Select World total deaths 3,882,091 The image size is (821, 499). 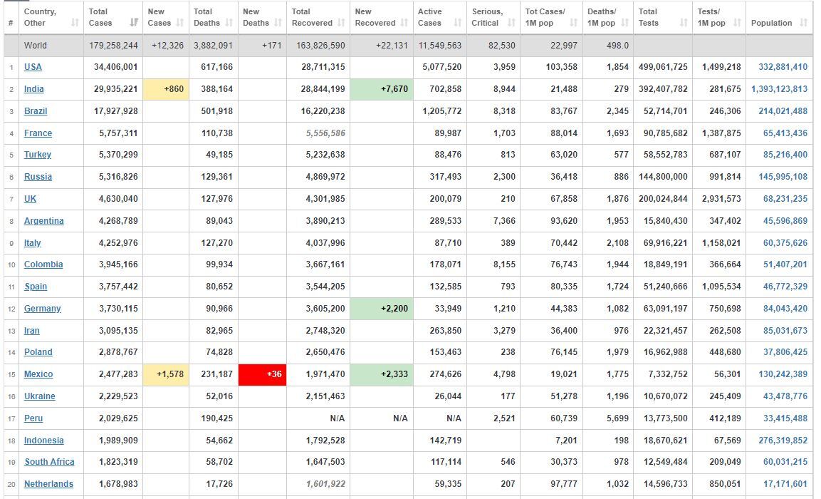[213, 45]
